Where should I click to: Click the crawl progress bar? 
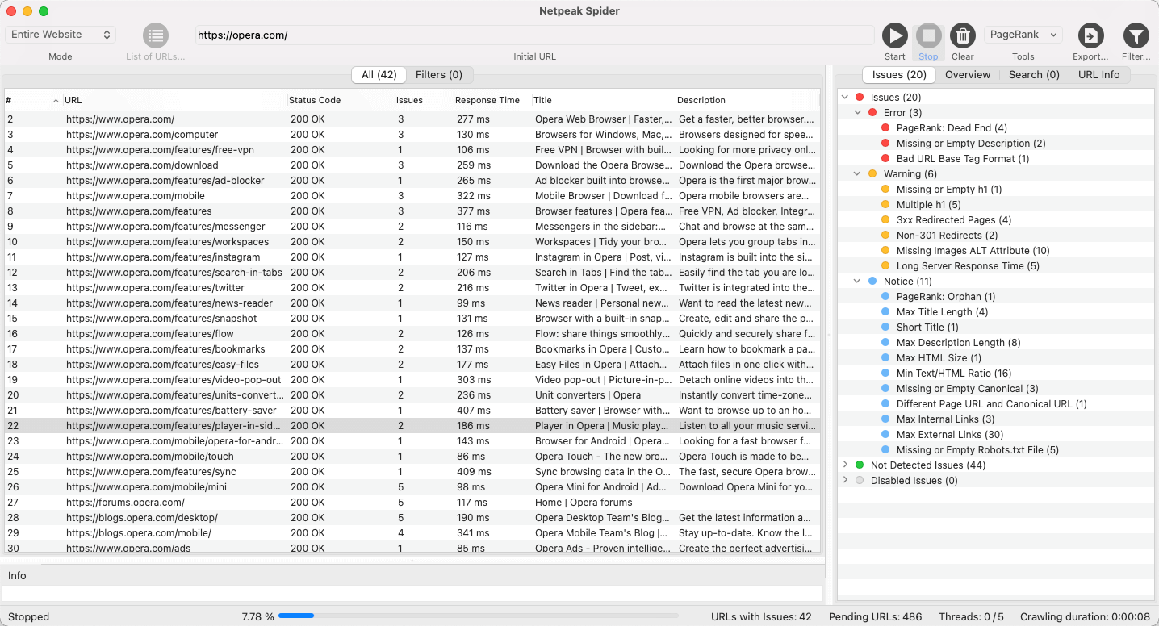[479, 616]
